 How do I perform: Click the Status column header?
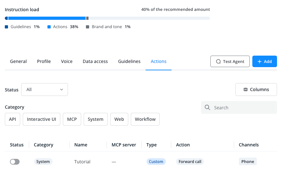17,145
